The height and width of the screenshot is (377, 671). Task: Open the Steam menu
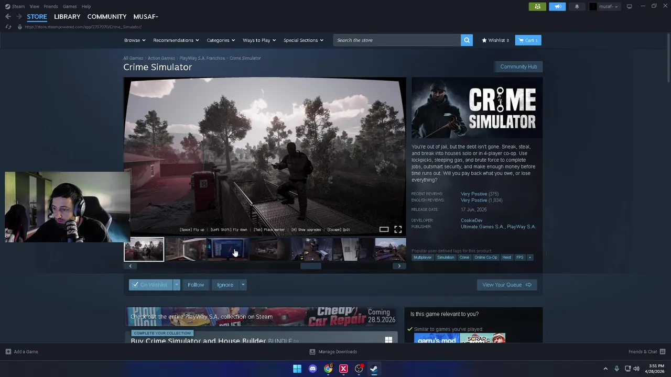[15, 6]
